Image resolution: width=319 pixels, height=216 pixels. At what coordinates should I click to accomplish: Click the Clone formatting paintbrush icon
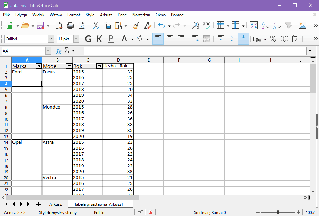(136, 26)
